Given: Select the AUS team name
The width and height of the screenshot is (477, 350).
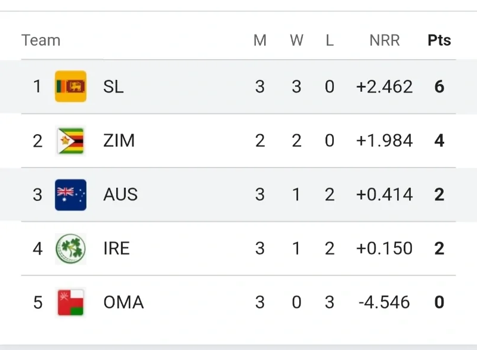Looking at the screenshot, I should (120, 195).
